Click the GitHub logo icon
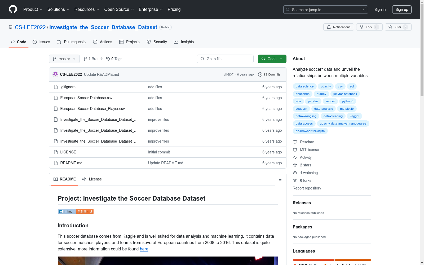The height and width of the screenshot is (265, 424). click(13, 9)
